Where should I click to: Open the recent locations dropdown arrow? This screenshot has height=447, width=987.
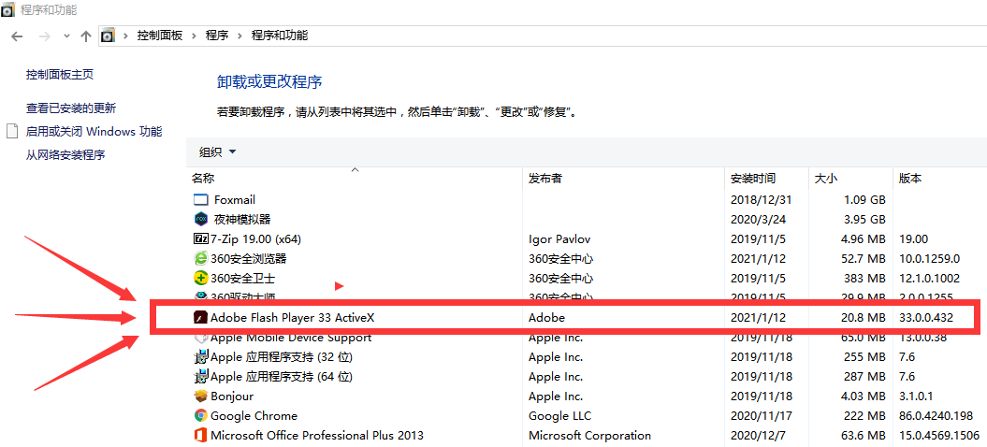click(66, 36)
